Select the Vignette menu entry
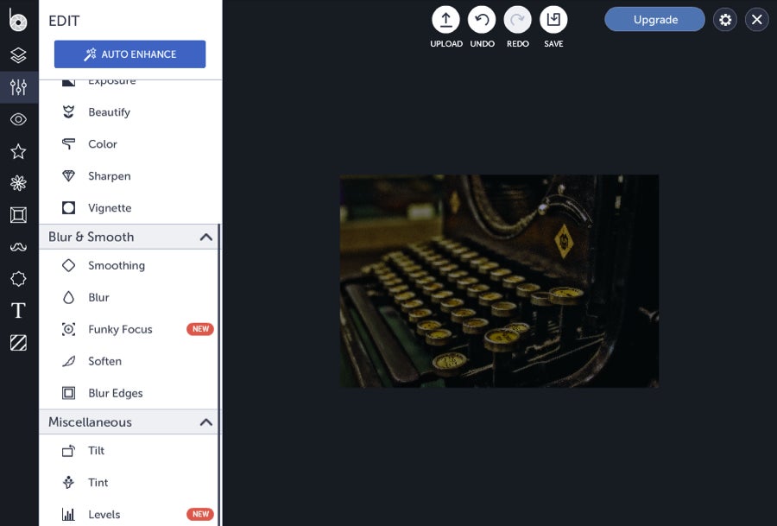 [129, 208]
